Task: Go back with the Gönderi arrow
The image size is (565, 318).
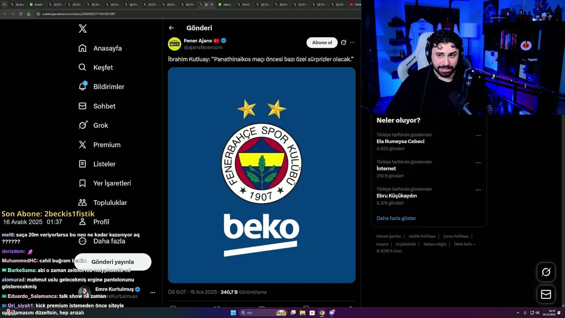Action: click(x=171, y=28)
